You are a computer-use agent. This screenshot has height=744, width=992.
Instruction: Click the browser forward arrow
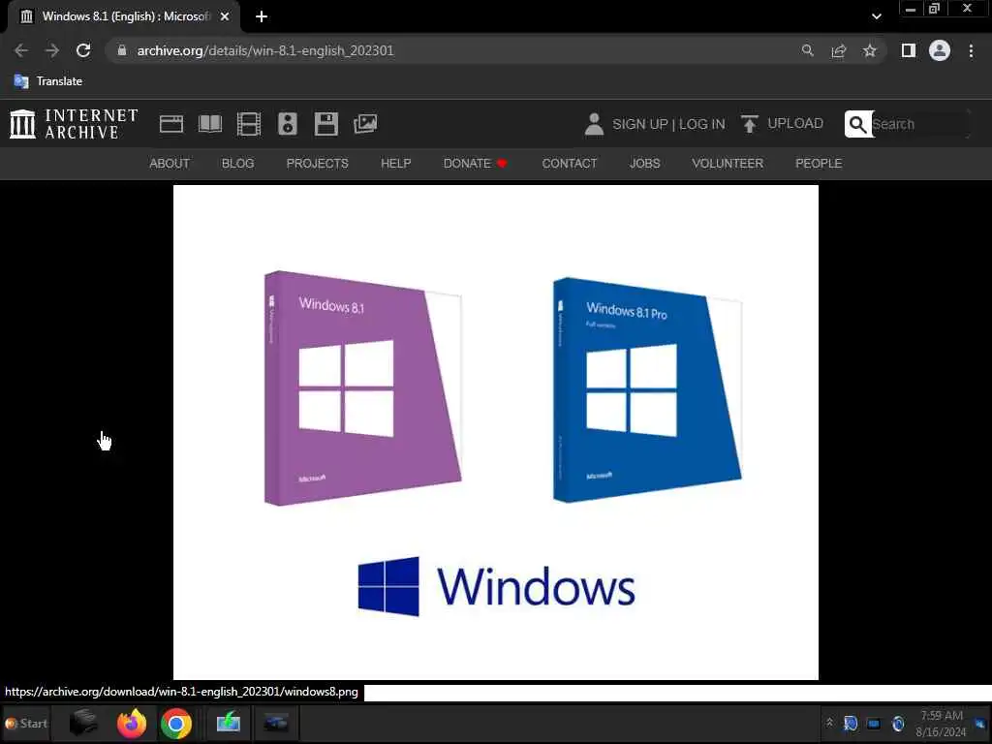coord(52,50)
